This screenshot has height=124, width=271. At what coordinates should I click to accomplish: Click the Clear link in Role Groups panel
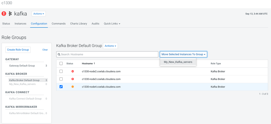pos(45,50)
